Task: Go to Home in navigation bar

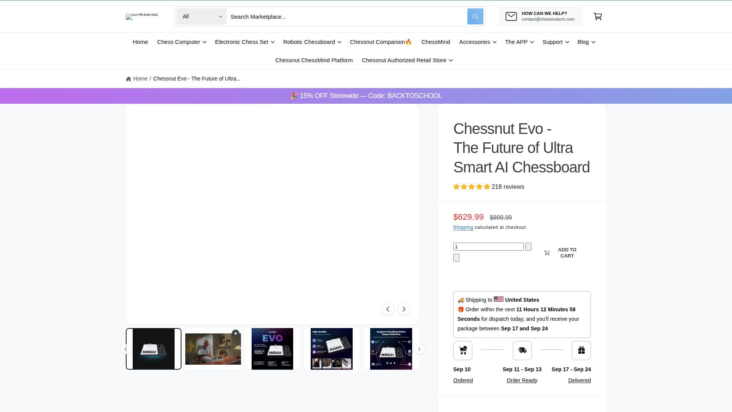Action: pos(140,42)
